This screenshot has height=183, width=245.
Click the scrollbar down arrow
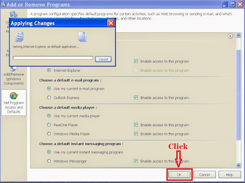pyautogui.click(x=238, y=165)
